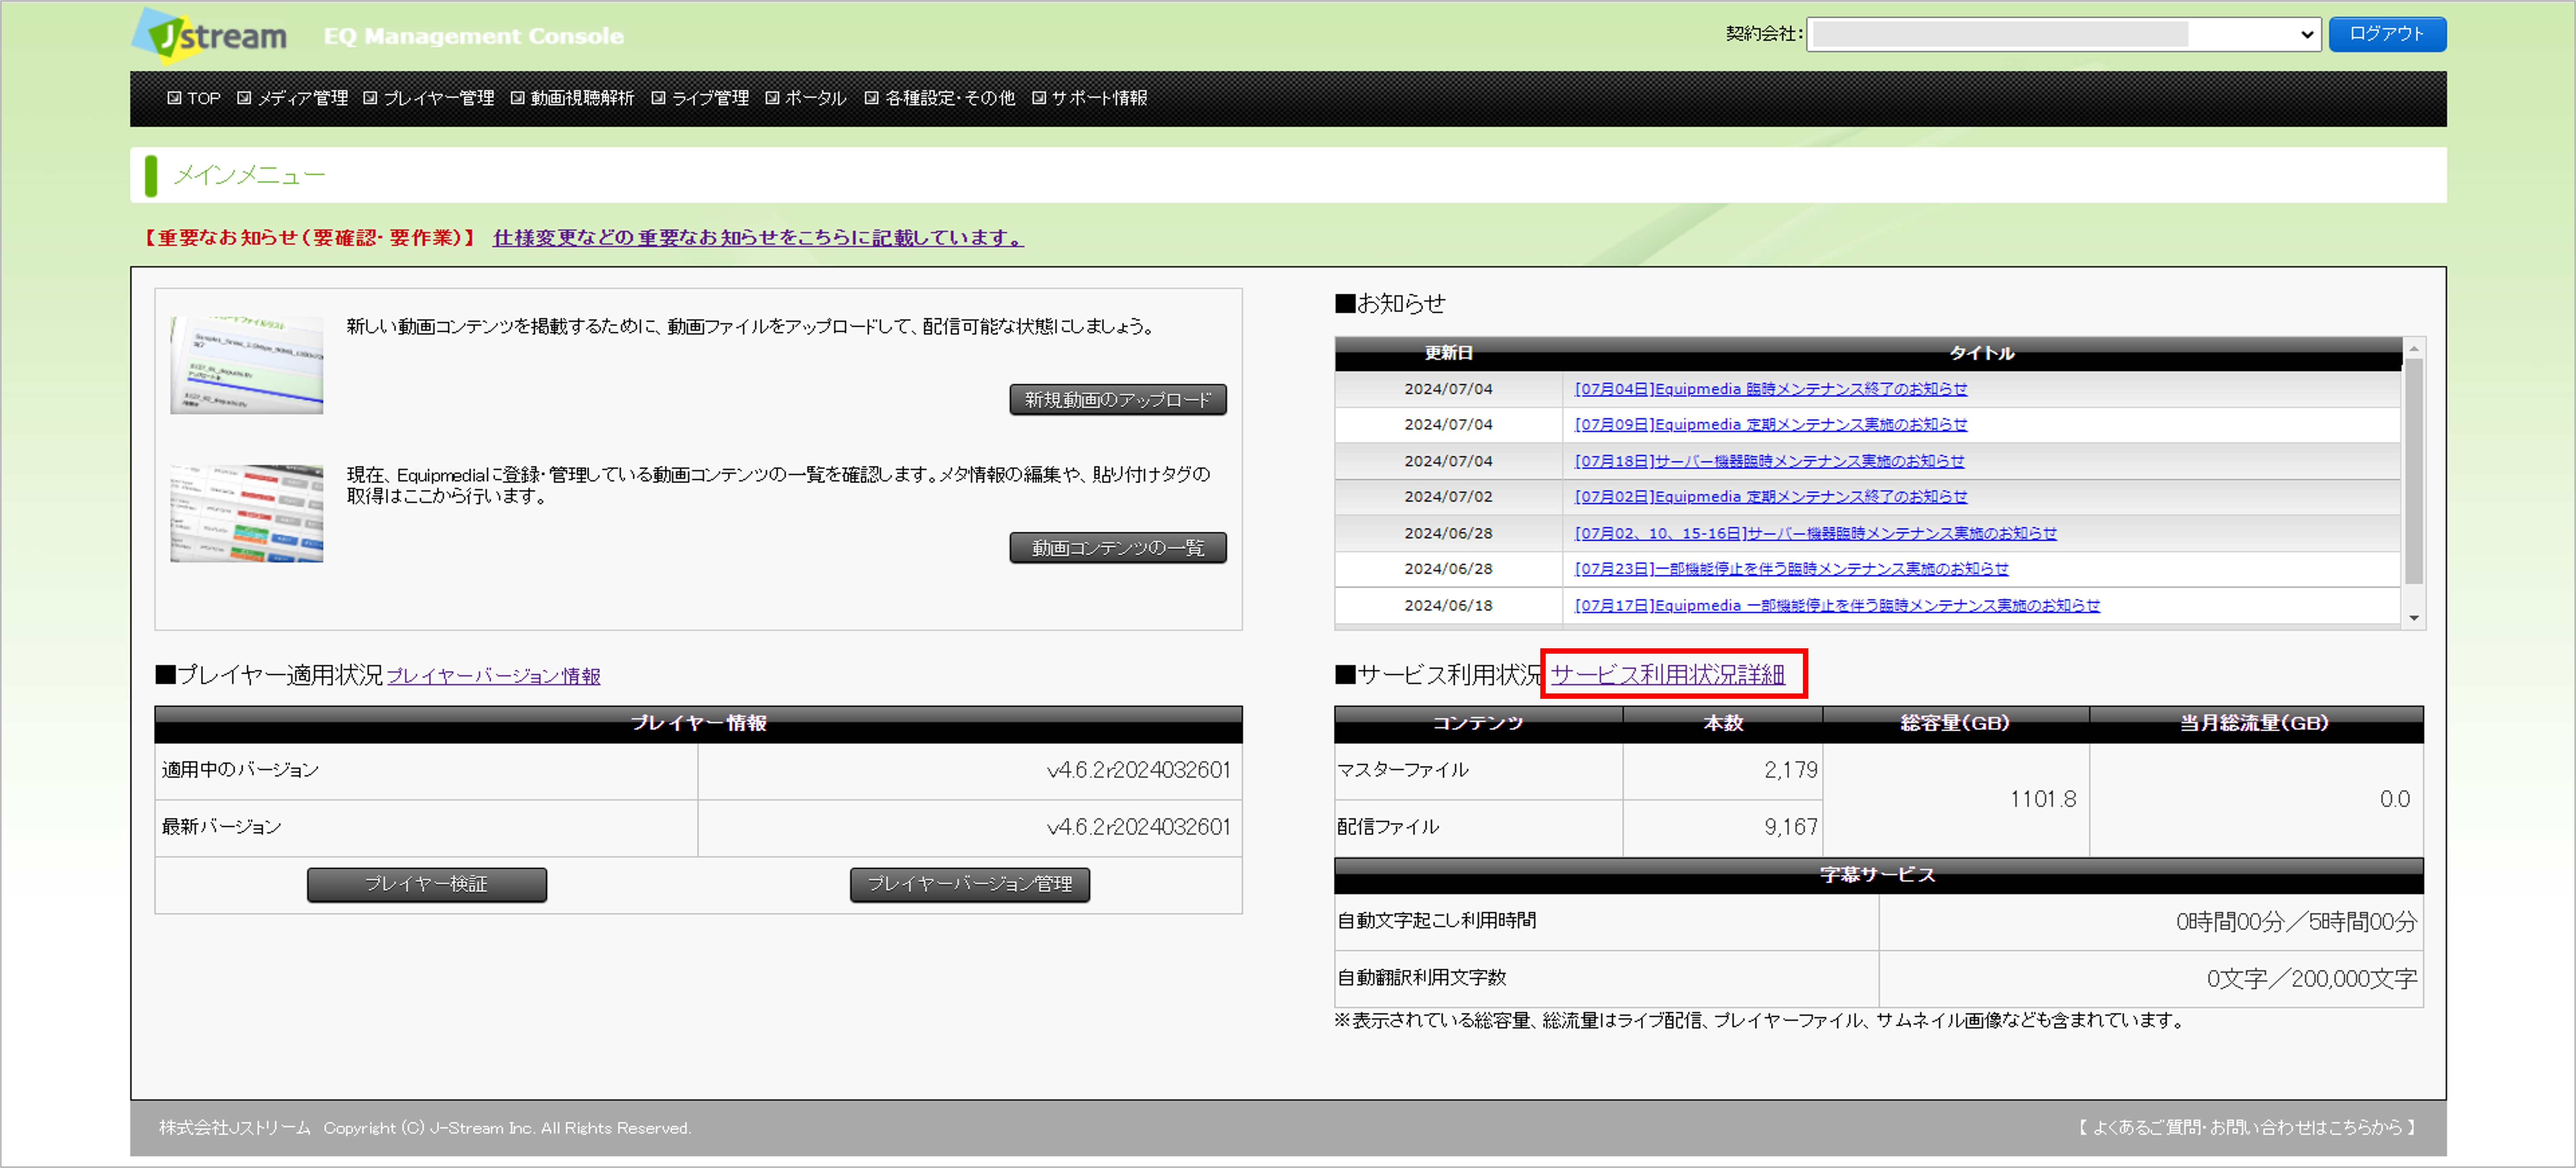Open the サービス利用状況詳細 link
The width and height of the screenshot is (2576, 1168).
pyautogui.click(x=1668, y=675)
